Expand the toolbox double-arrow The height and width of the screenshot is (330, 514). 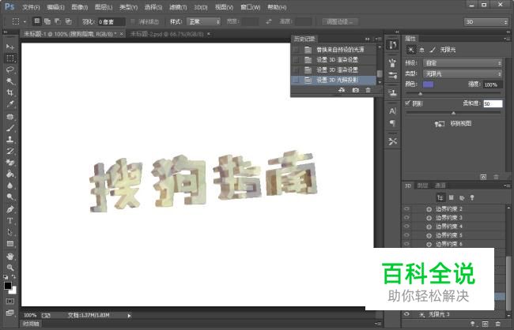tap(6, 32)
